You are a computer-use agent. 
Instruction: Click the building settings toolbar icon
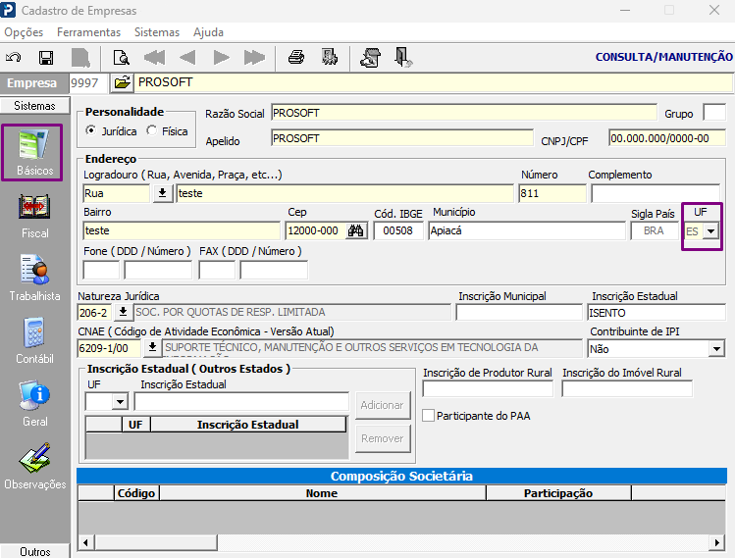point(330,57)
